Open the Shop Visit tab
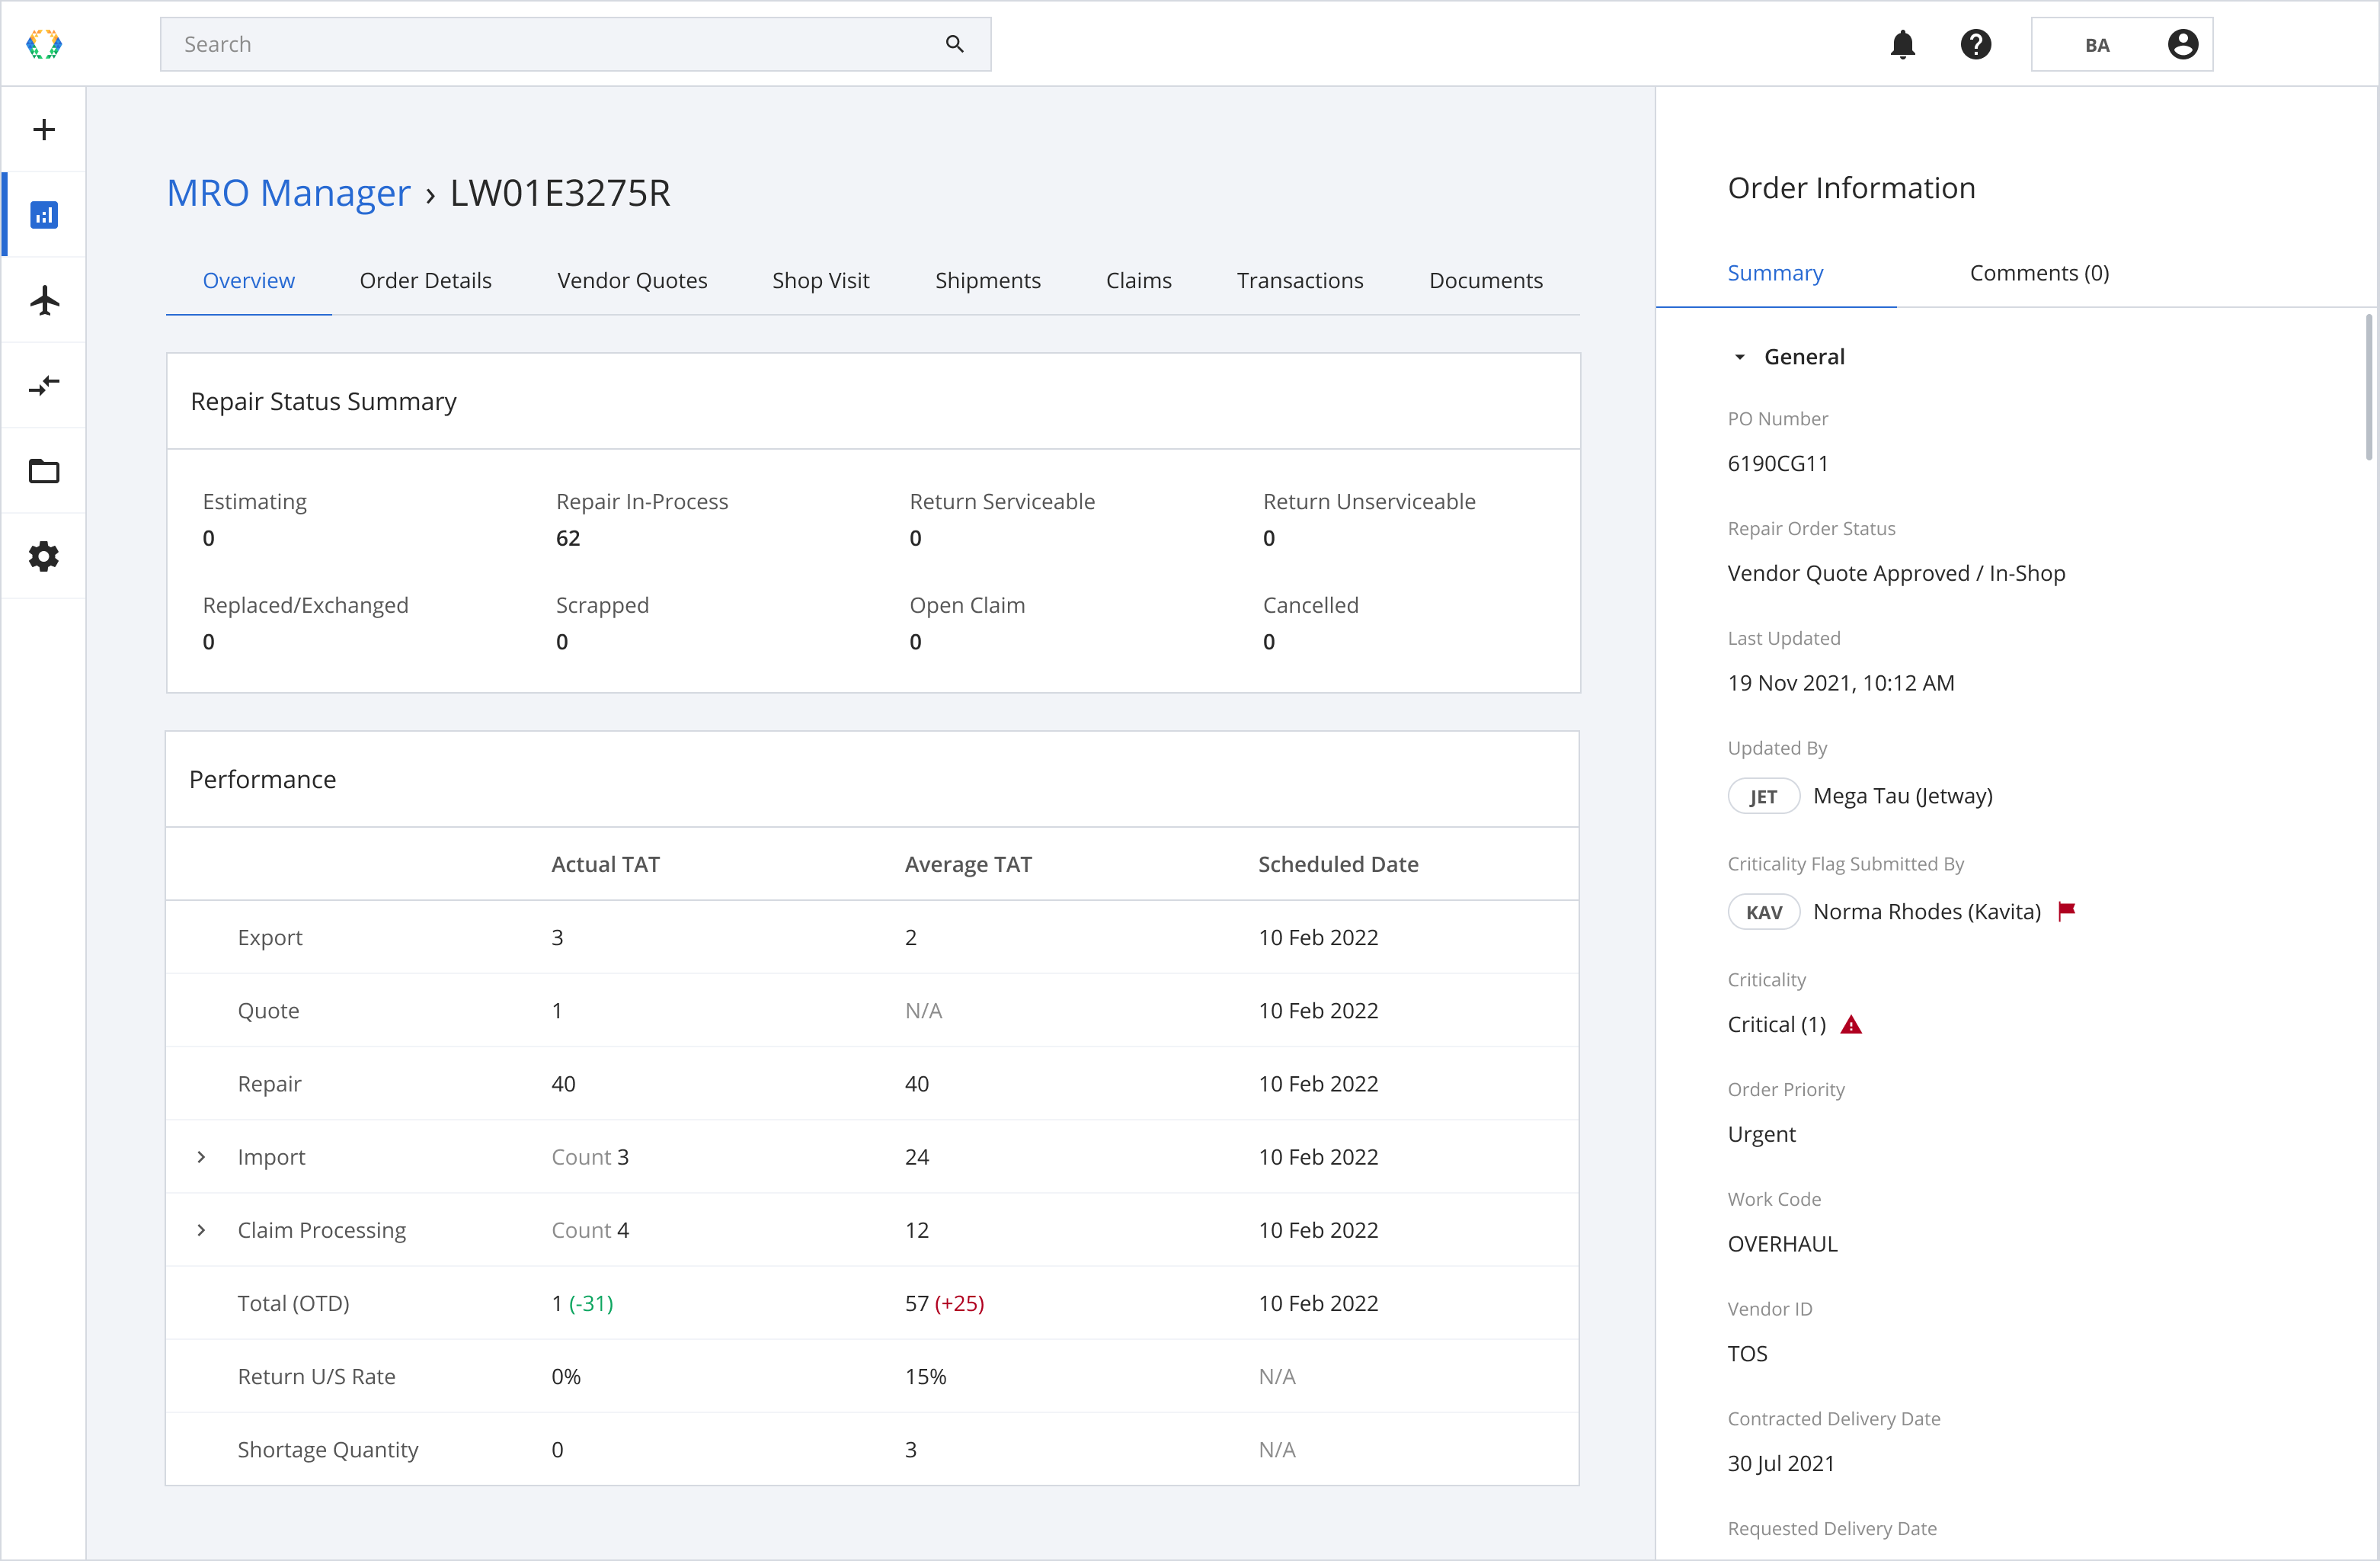This screenshot has width=2380, height=1561. 820,280
